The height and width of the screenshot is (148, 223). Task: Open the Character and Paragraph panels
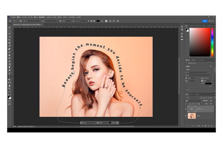106,21
